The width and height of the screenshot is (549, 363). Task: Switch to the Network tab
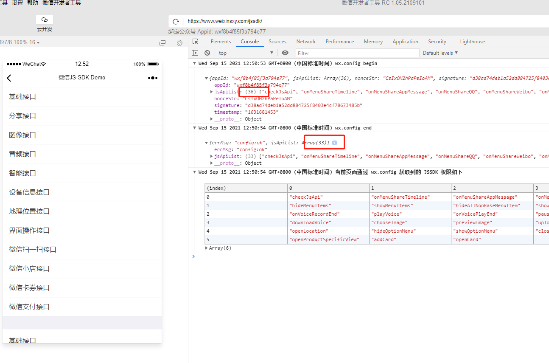click(x=306, y=42)
